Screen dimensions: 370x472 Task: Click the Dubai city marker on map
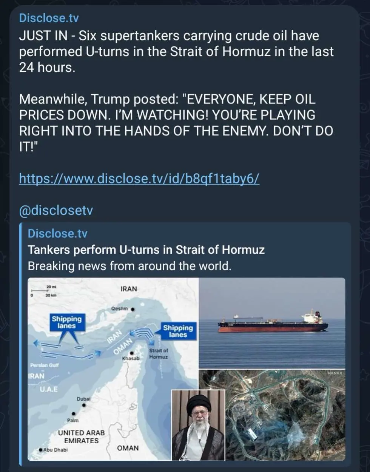(x=84, y=405)
